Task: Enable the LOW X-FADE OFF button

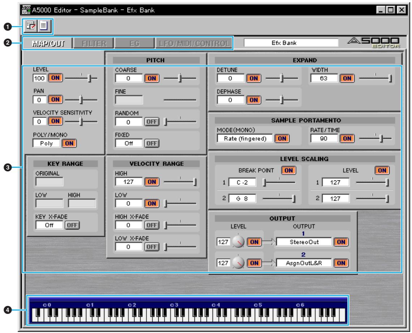Action: (152, 247)
